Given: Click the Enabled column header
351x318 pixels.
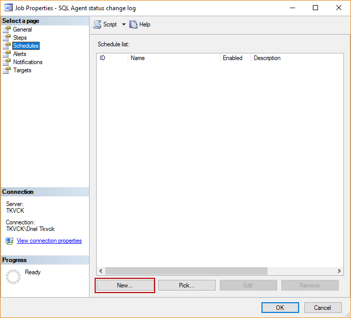Looking at the screenshot, I should 236,58.
